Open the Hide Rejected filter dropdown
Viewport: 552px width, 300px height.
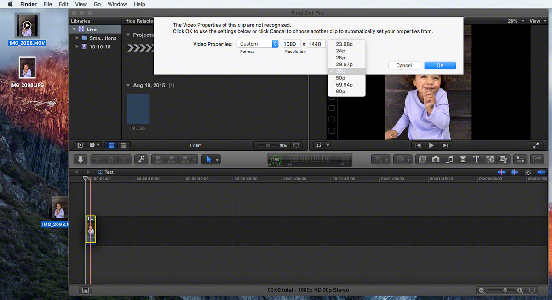pyautogui.click(x=139, y=21)
